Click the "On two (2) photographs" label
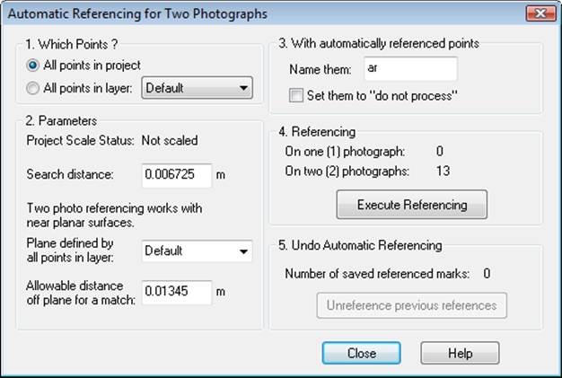Image resolution: width=562 pixels, height=378 pixels. point(344,170)
